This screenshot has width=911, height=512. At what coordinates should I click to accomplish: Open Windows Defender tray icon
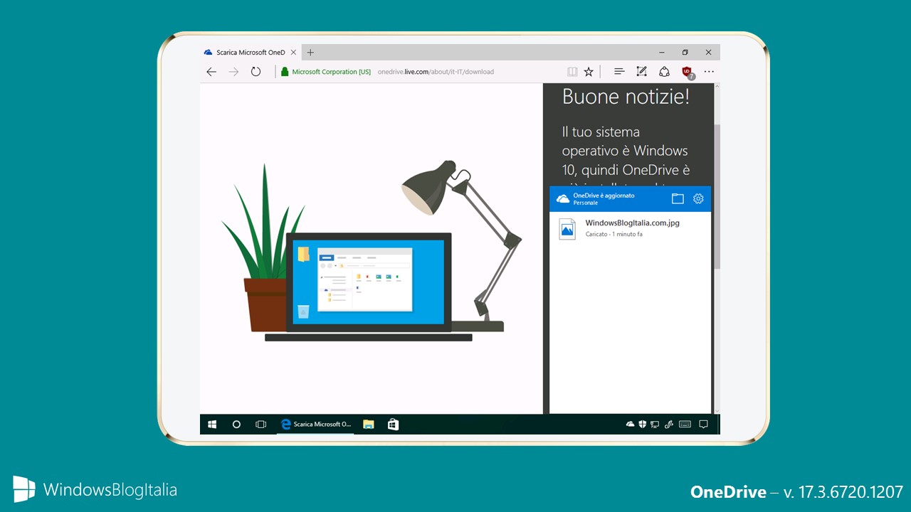click(x=642, y=425)
